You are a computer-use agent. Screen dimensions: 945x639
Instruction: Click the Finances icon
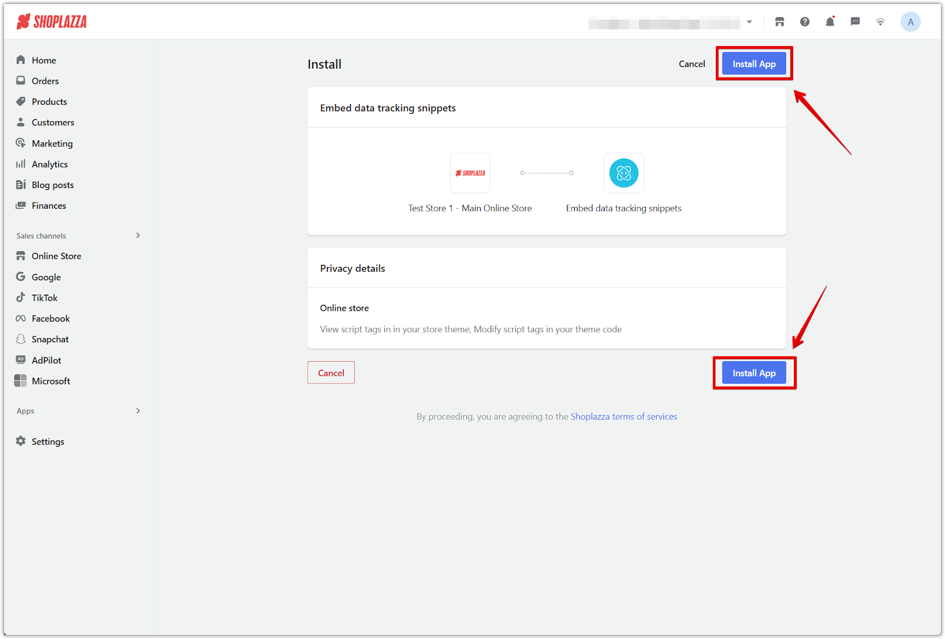click(x=21, y=205)
